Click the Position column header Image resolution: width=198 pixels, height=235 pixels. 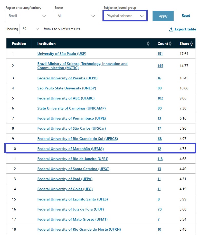tap(19, 44)
